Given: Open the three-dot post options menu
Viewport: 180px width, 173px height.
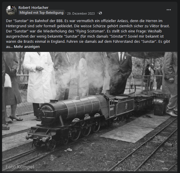Looking at the screenshot, I should [x=169, y=10].
